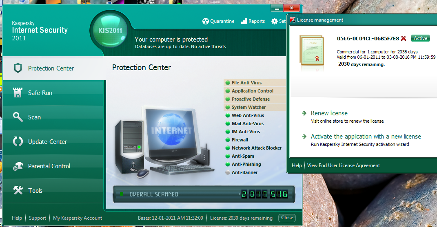Click the arrow beside Activate the application
437x227 pixels.
click(x=304, y=137)
